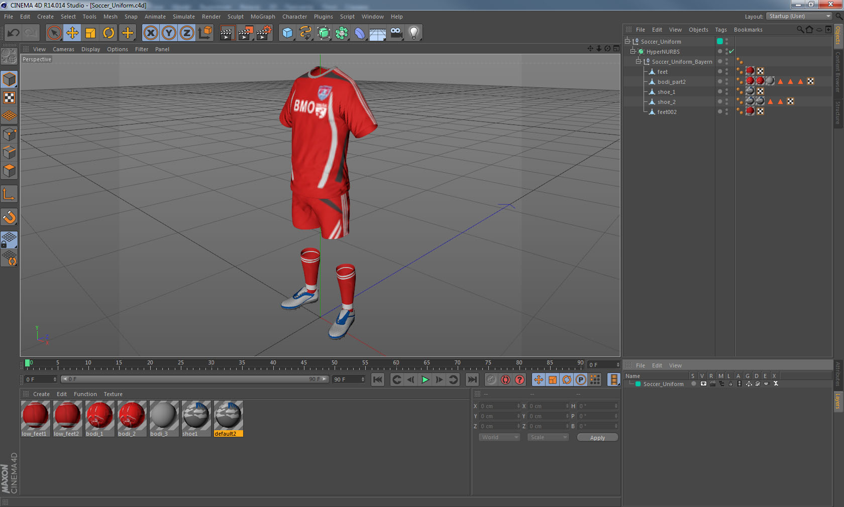
Task: Render to Picture Viewer
Action: click(246, 33)
